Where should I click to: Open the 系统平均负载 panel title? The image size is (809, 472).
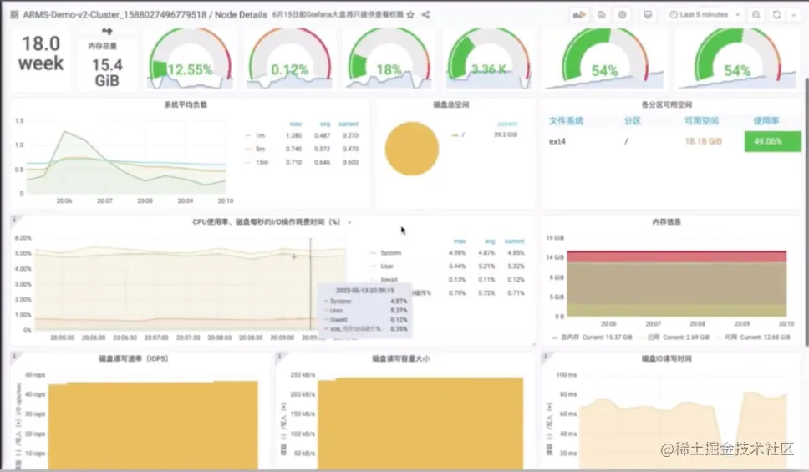(186, 104)
